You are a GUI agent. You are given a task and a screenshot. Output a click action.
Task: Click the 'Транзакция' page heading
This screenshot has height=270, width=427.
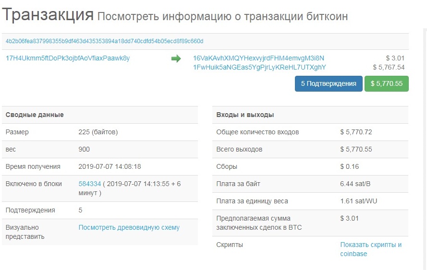coord(48,15)
